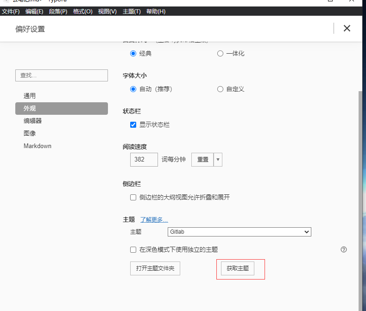Enable separate theme for dark mode
366x311 pixels.
(x=133, y=249)
